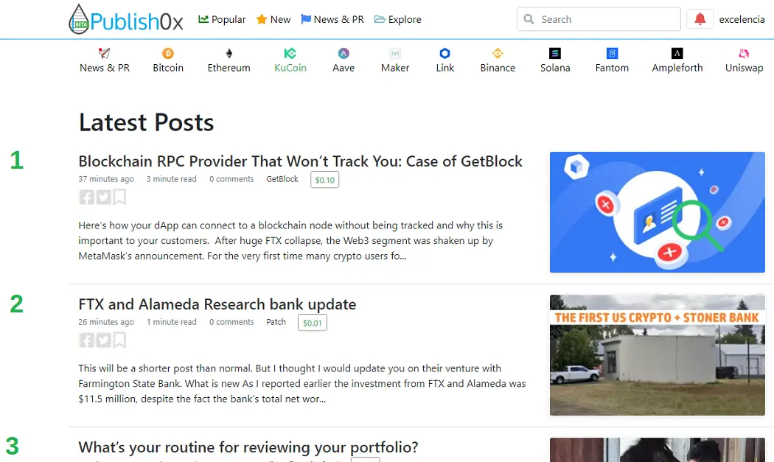Click the '1 minute read' label
Screen dimensions: 774x462
[x=171, y=322]
